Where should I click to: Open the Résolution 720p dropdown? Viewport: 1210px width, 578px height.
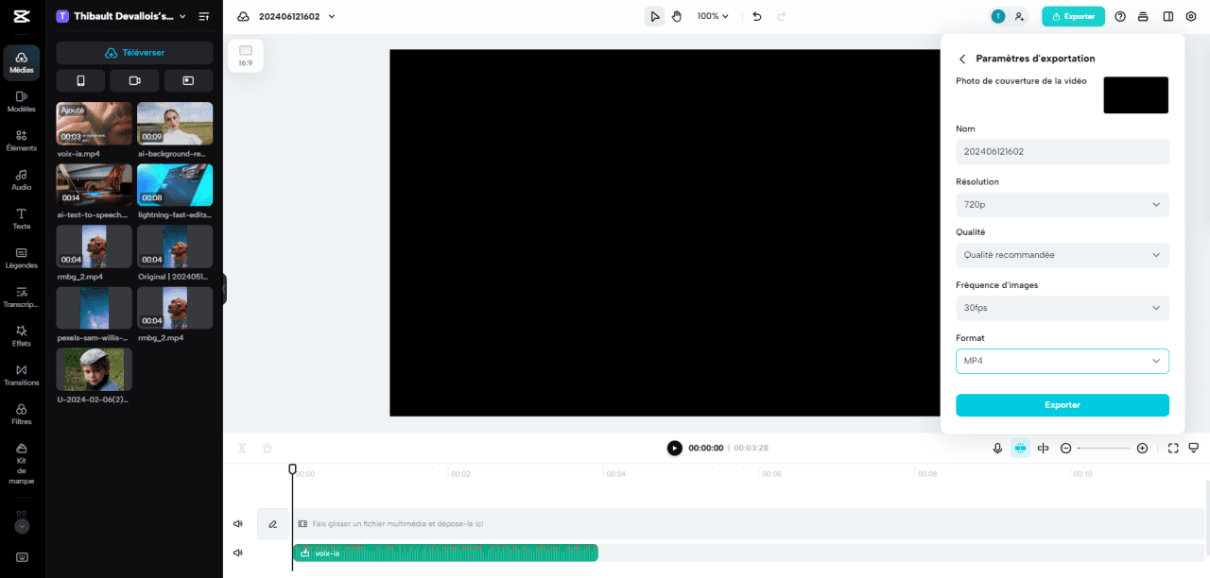pos(1063,204)
